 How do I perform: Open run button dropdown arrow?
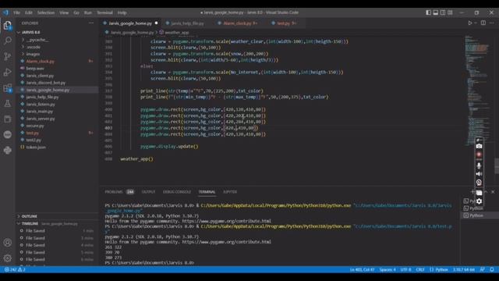pyautogui.click(x=476, y=23)
